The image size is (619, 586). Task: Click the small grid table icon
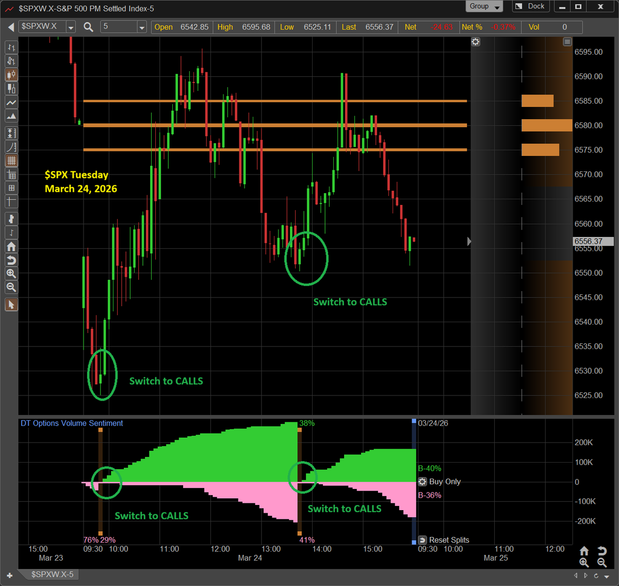11,188
